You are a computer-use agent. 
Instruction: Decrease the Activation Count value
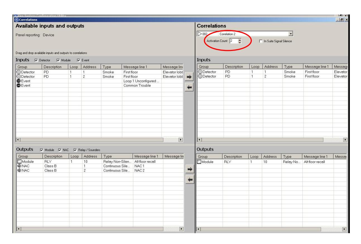click(240, 42)
